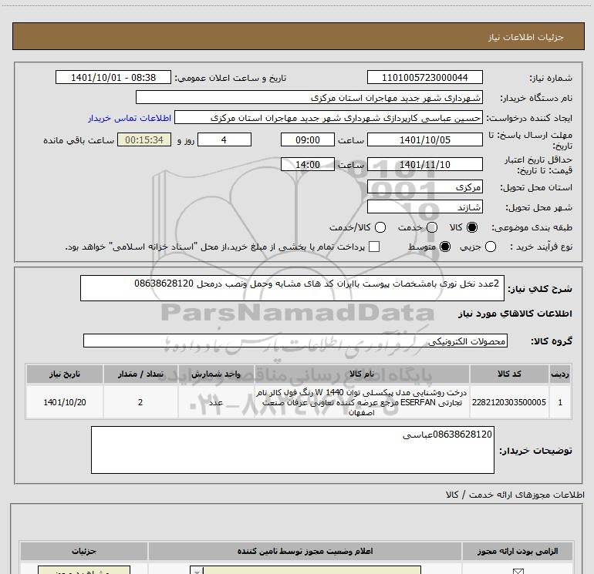The height and width of the screenshot is (574, 594).
Task: Click the quantity cell showing 2
Action: [140, 402]
